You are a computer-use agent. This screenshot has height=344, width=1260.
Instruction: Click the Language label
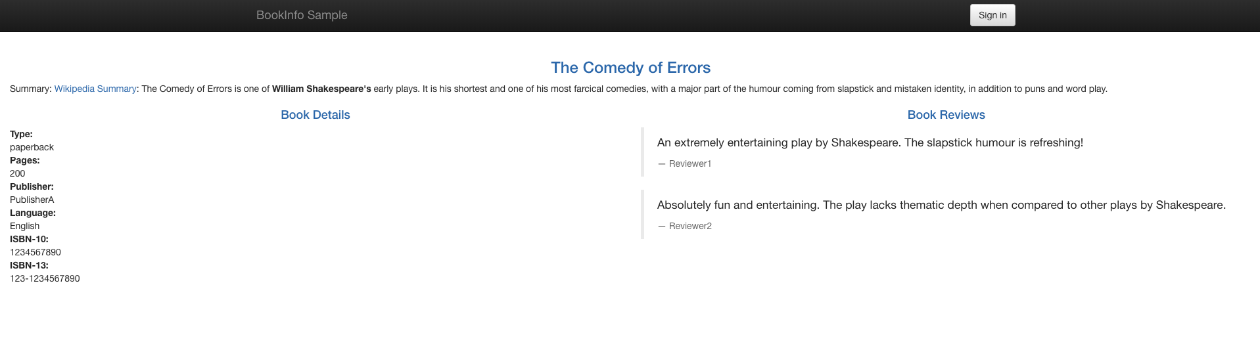[x=33, y=213]
